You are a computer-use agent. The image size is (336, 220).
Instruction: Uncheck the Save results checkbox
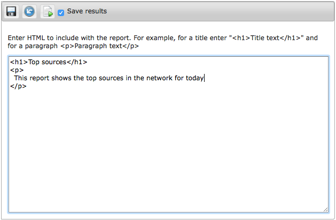(x=61, y=13)
